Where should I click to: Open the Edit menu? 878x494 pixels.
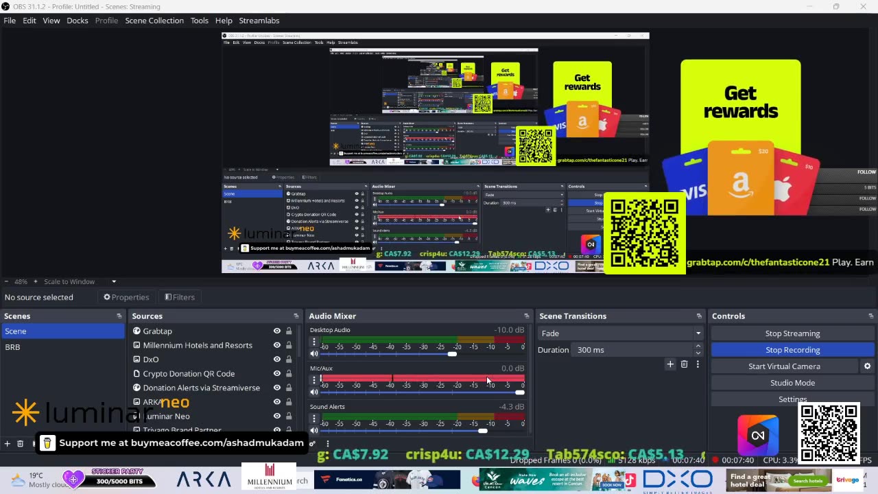coord(29,21)
